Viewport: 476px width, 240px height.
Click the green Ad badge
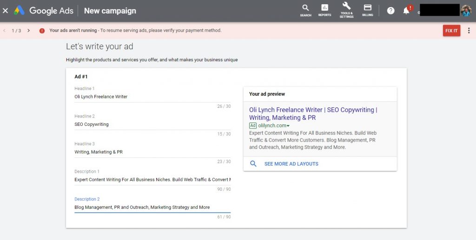point(253,125)
